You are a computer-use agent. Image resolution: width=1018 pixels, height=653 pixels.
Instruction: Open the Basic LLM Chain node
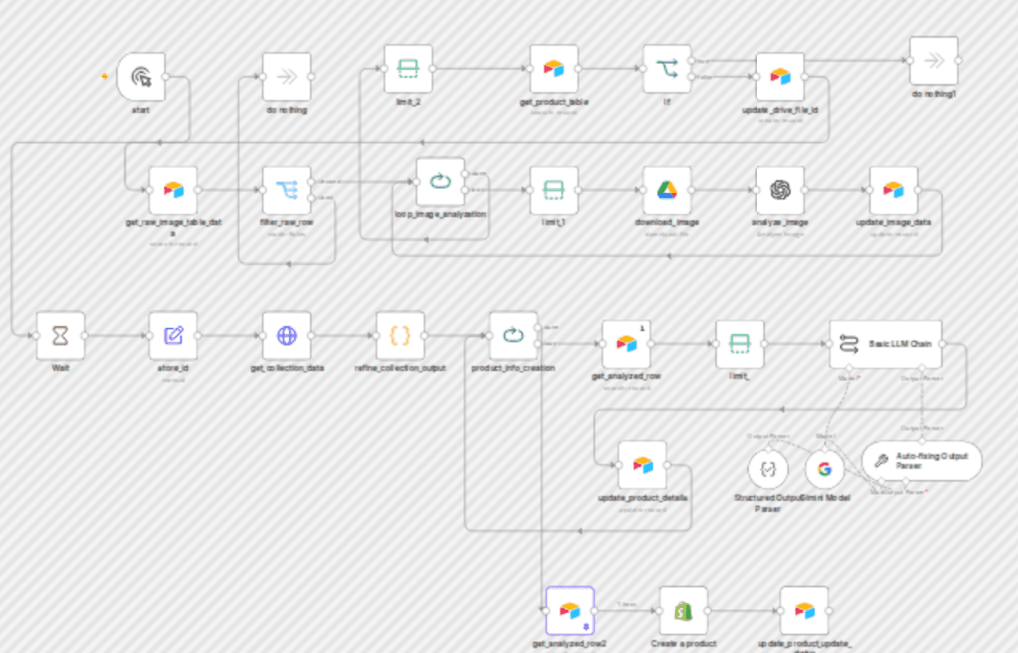tap(886, 345)
